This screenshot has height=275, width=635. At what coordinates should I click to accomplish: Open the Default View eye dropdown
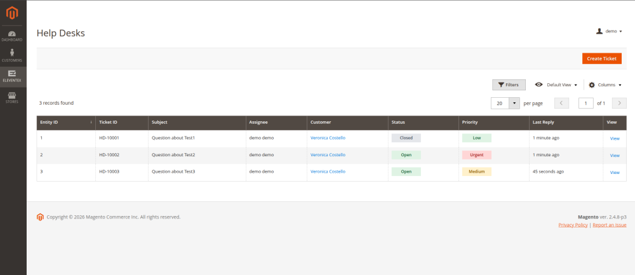click(x=556, y=84)
